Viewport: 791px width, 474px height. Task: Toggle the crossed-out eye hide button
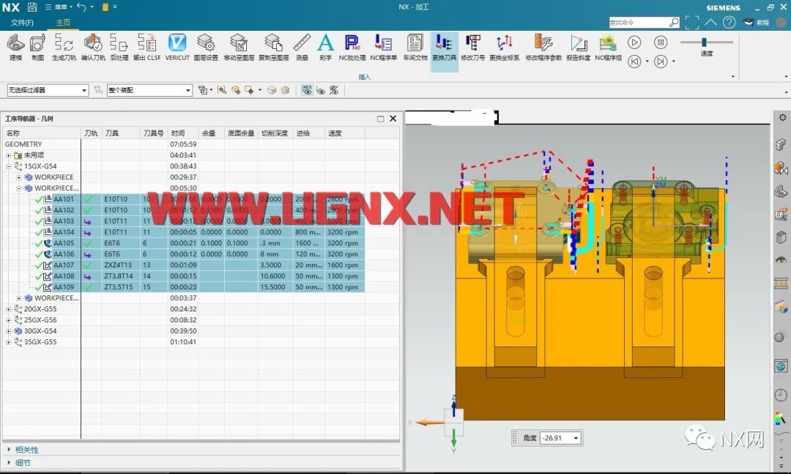point(334,90)
